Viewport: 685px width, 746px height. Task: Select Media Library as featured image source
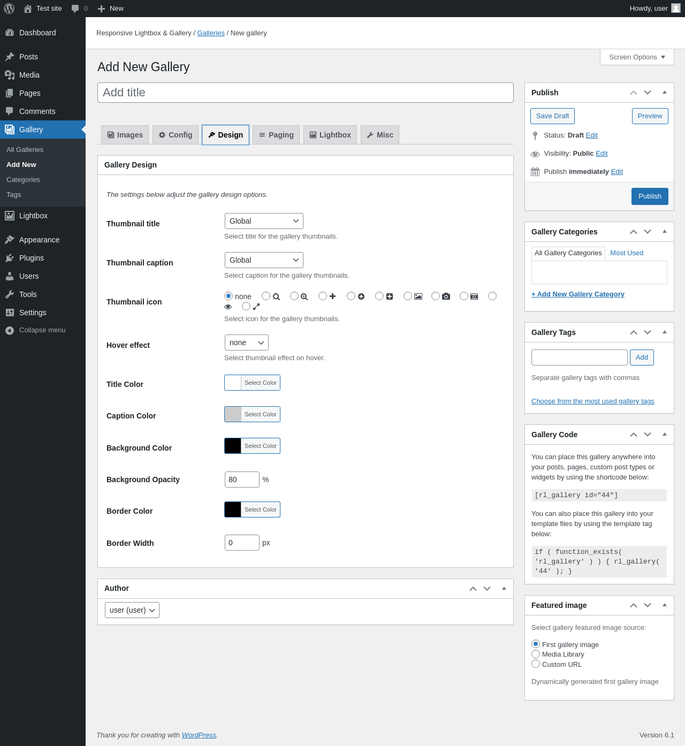(536, 654)
